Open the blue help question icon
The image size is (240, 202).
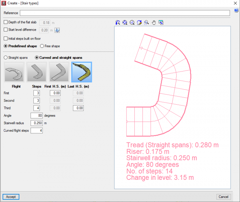click(x=236, y=10)
